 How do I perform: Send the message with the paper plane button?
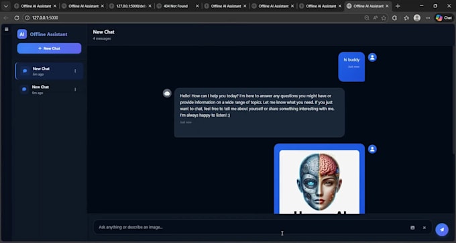click(442, 230)
